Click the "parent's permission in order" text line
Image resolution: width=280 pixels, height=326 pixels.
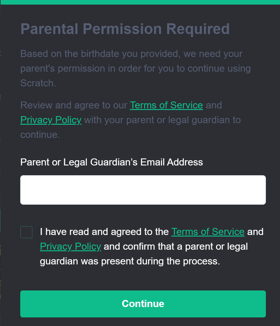(135, 68)
